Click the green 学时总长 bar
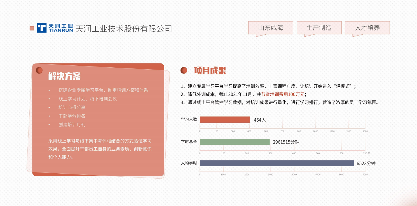Screen dimensions: 417x206 [x=235, y=142]
